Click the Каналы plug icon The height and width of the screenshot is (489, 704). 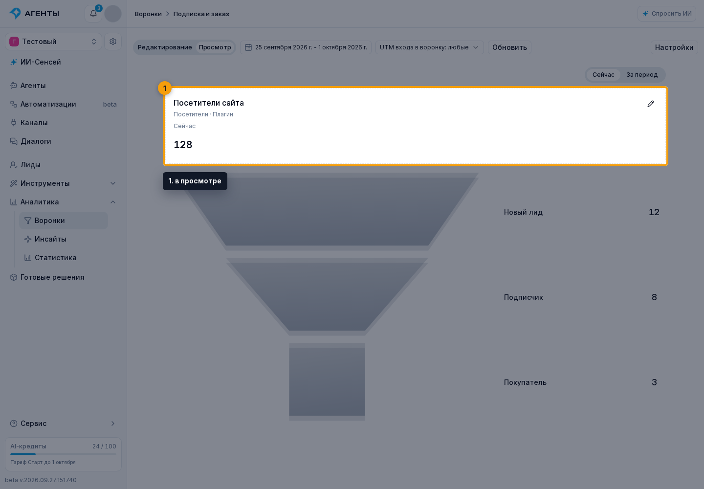click(14, 123)
